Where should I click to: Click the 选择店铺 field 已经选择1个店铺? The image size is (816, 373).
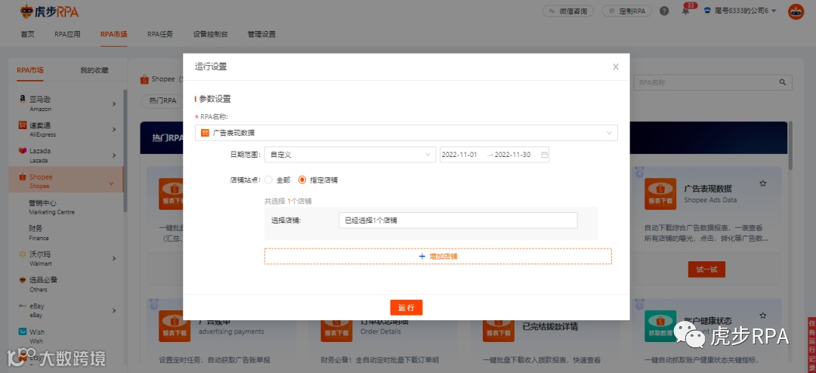click(458, 220)
